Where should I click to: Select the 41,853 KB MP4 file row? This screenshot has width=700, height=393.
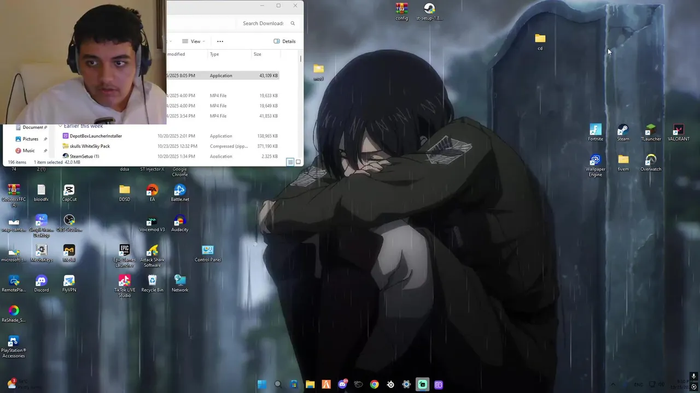pyautogui.click(x=223, y=116)
